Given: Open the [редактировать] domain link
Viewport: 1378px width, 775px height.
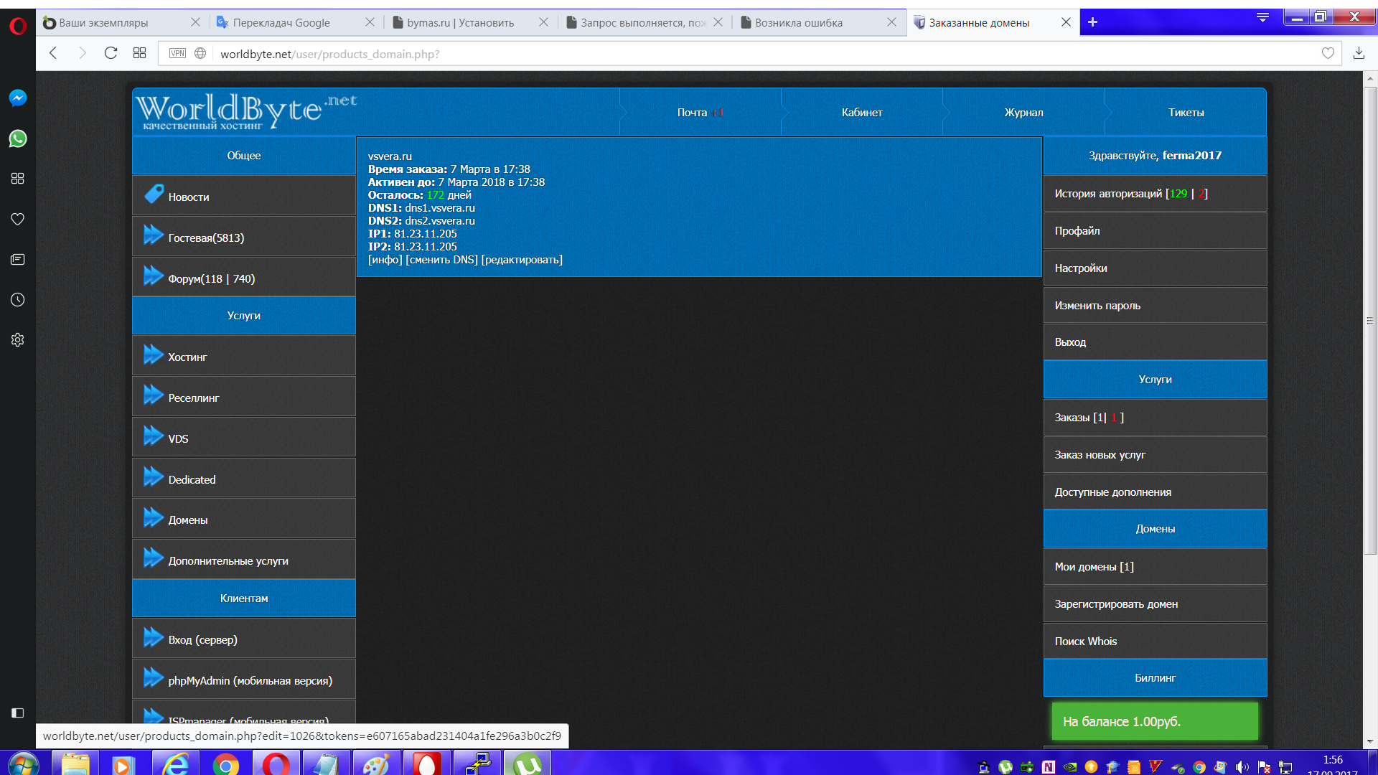Looking at the screenshot, I should [522, 260].
